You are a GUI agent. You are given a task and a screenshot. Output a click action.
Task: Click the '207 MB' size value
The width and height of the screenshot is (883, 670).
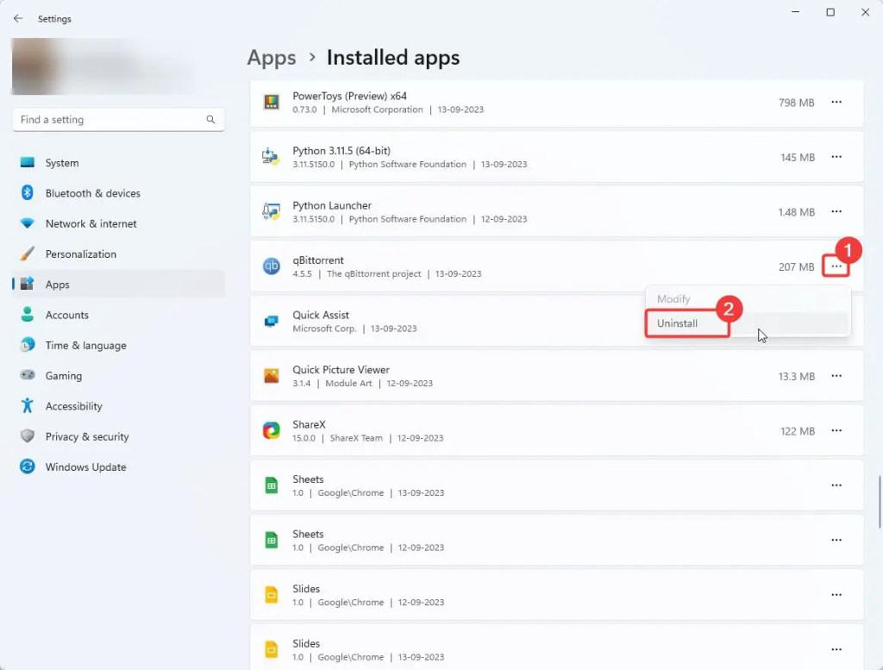click(796, 266)
